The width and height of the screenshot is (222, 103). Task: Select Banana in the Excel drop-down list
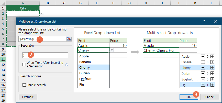pyautogui.click(x=94, y=62)
